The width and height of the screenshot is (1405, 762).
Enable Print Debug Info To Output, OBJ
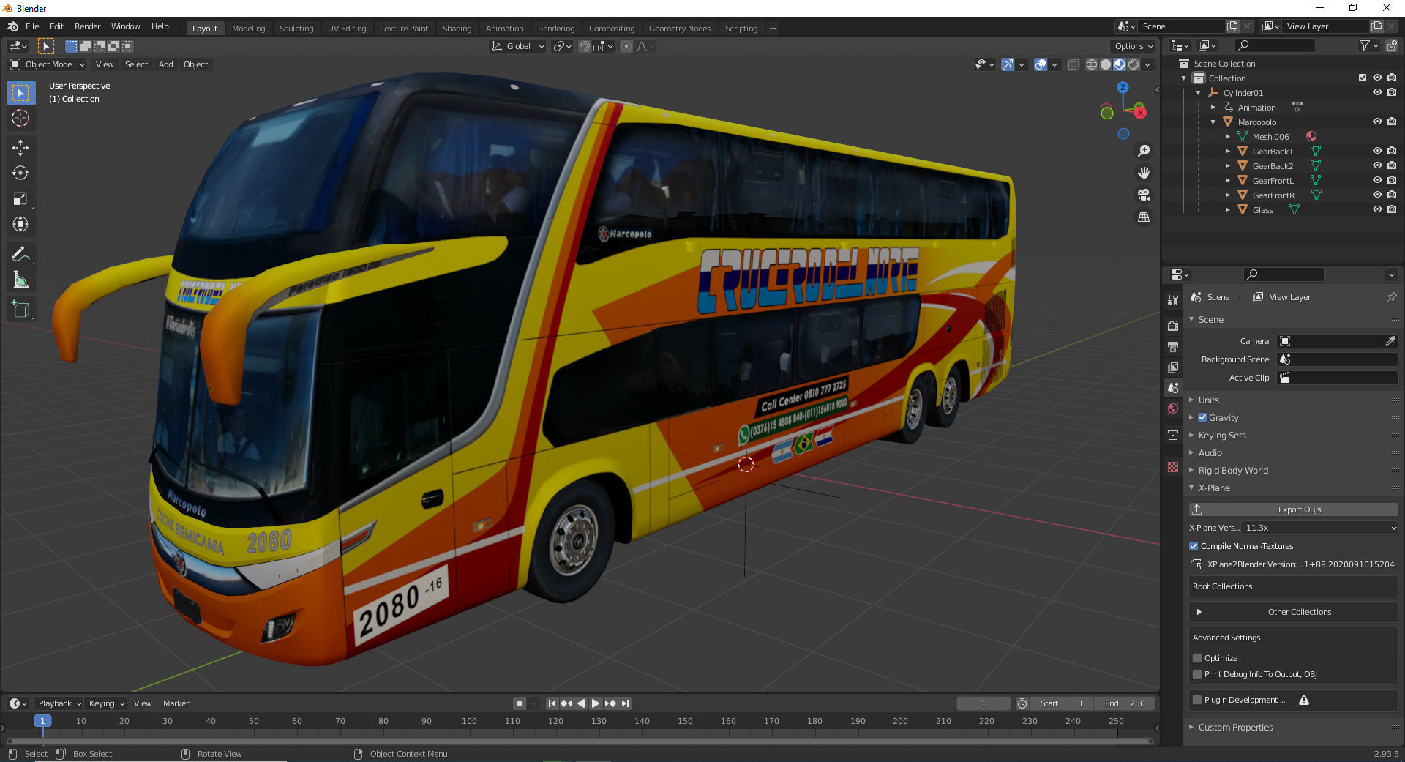(1197, 674)
